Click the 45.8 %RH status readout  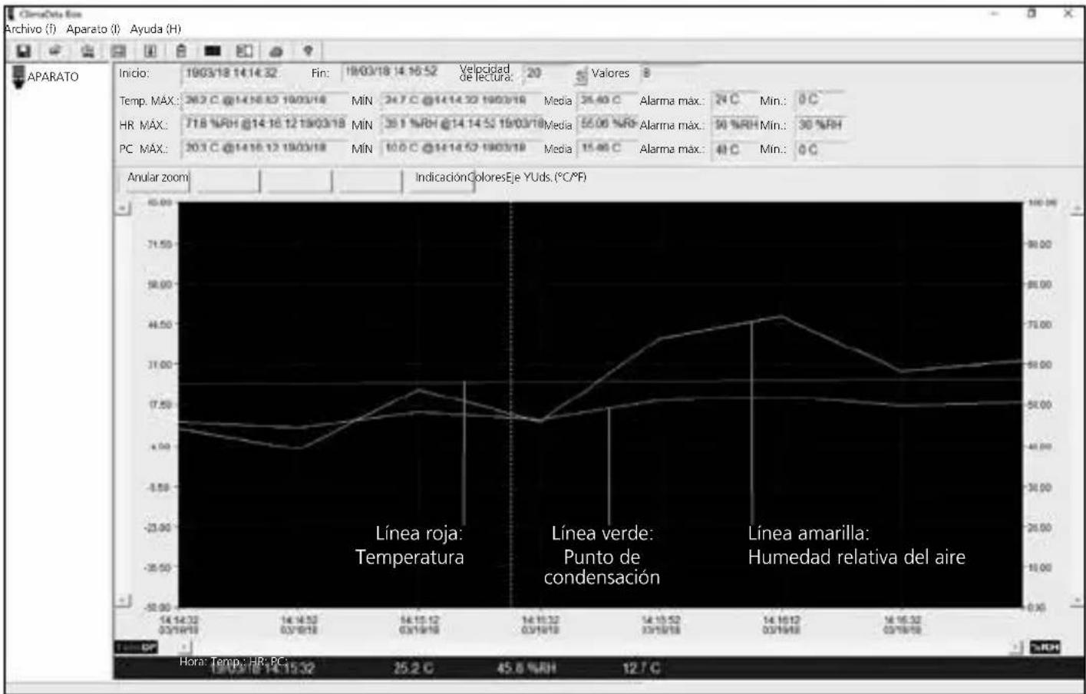pyautogui.click(x=526, y=668)
